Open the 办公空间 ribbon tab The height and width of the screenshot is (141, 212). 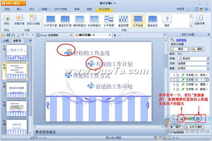click(x=104, y=9)
